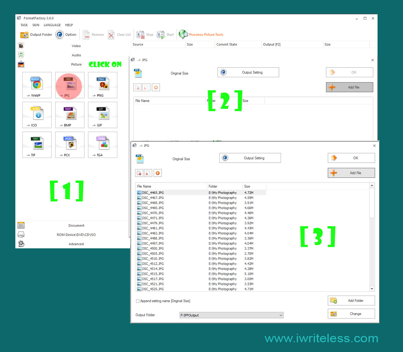Click the file list scroll-up arrow

pyautogui.click(x=372, y=185)
